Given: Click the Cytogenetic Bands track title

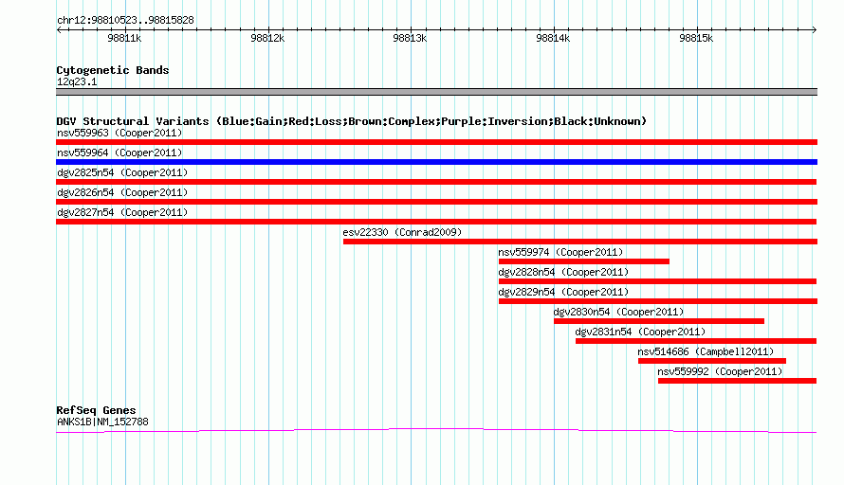Looking at the screenshot, I should [x=113, y=70].
